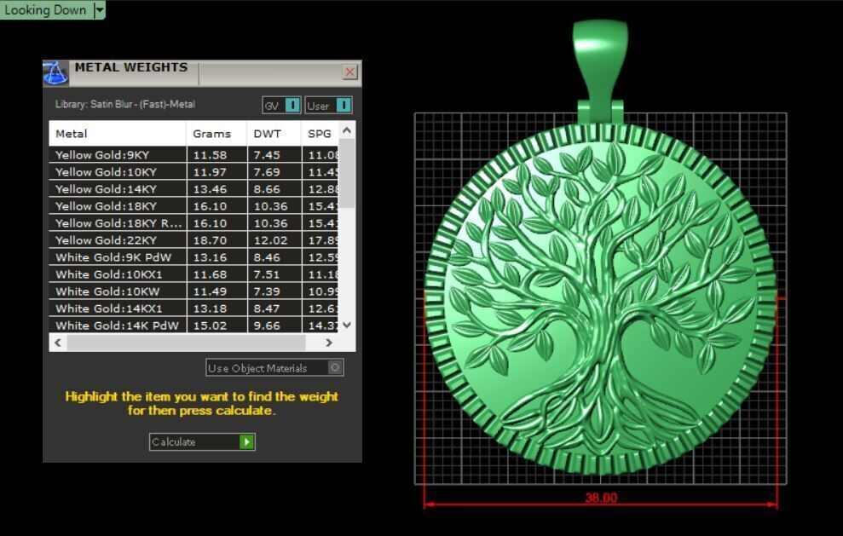Click the 11.49 grams value
The height and width of the screenshot is (536, 843).
(210, 291)
